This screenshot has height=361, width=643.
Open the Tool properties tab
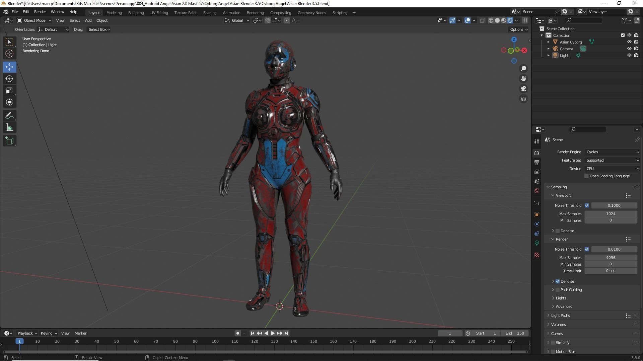point(537,141)
